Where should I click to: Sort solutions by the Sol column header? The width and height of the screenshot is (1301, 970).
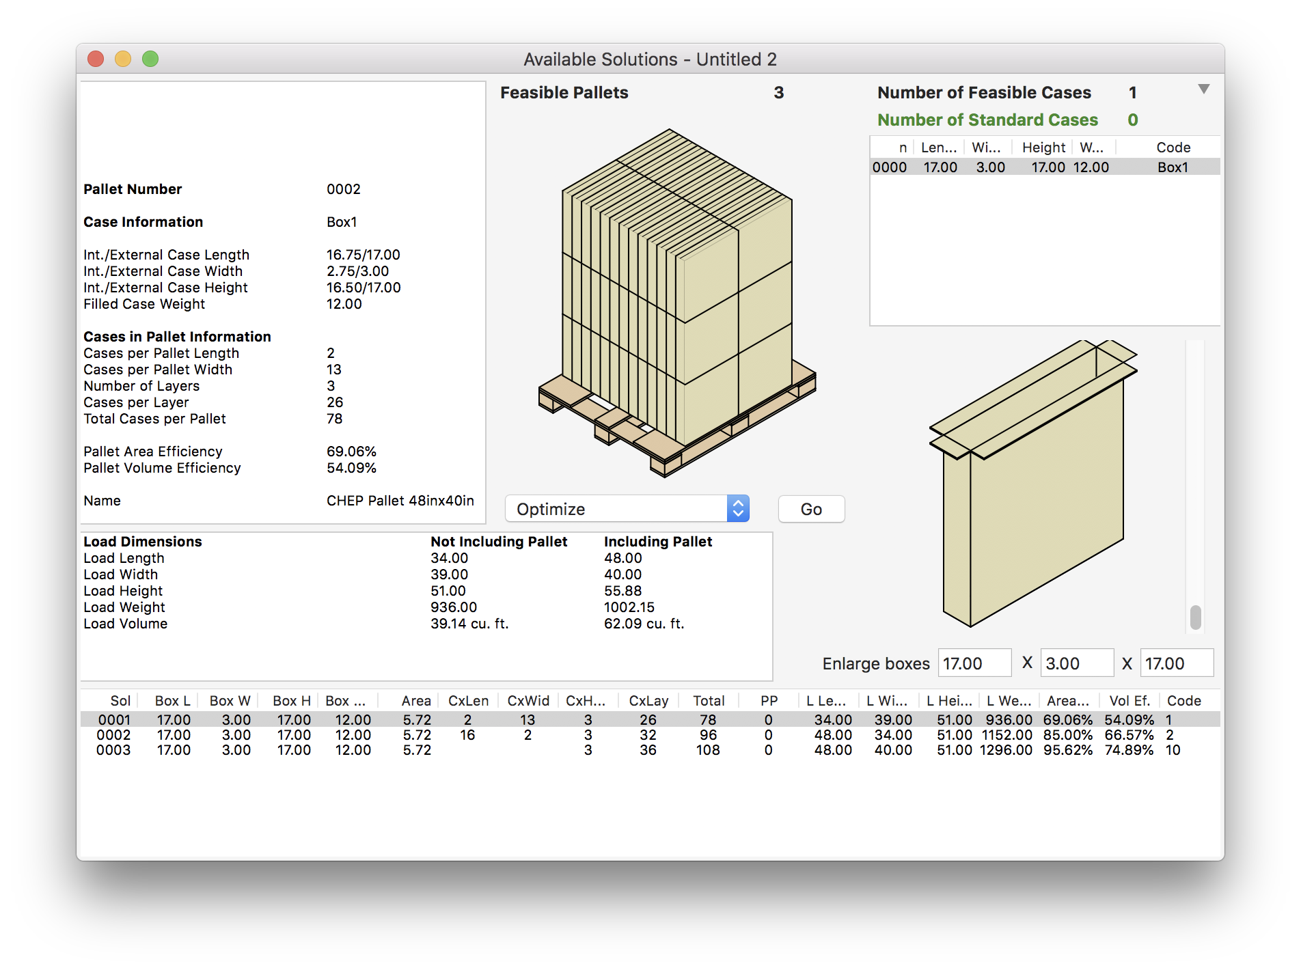(x=120, y=701)
